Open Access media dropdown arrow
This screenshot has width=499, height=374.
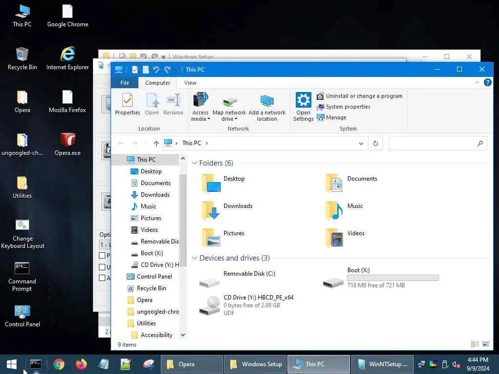pyautogui.click(x=209, y=119)
